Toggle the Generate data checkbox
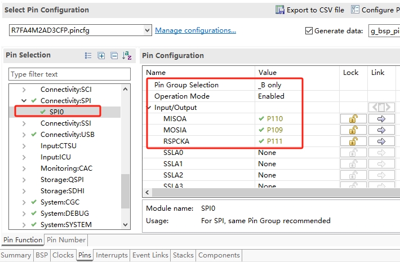This screenshot has width=400, height=262. tap(309, 31)
